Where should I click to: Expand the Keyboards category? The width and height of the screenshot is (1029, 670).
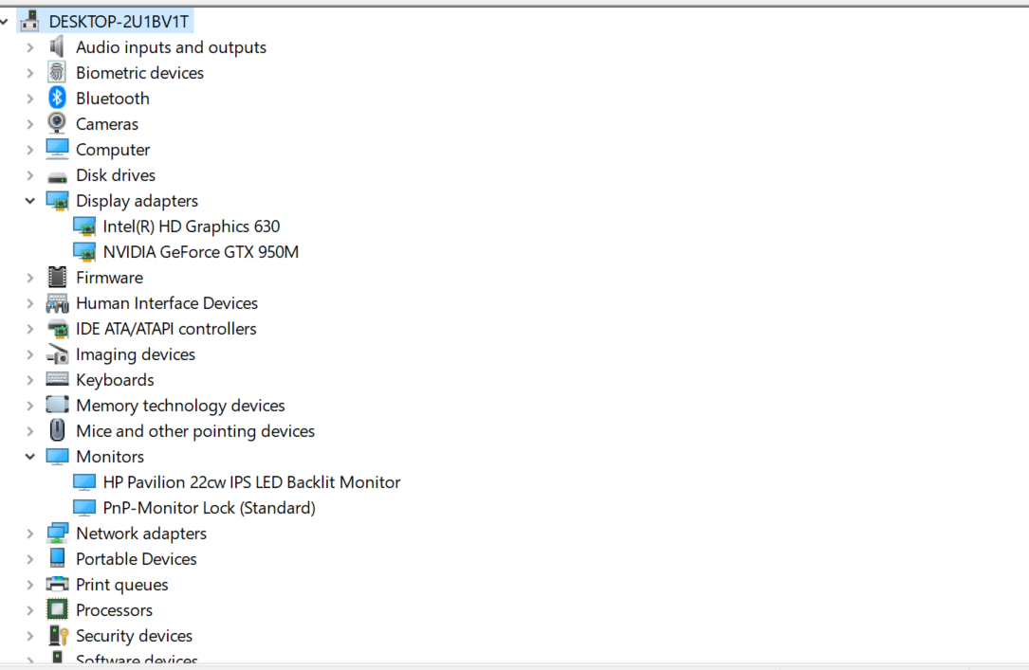point(30,380)
